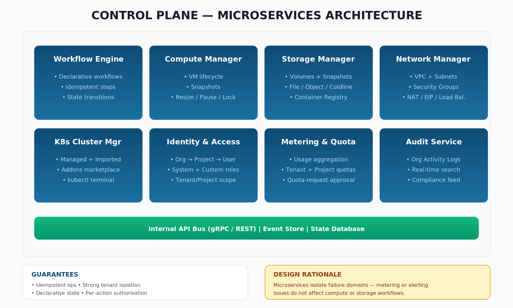Viewport: 513px width, 308px height.
Task: Click 'VPC + Subnets' bullet
Action: (433, 77)
